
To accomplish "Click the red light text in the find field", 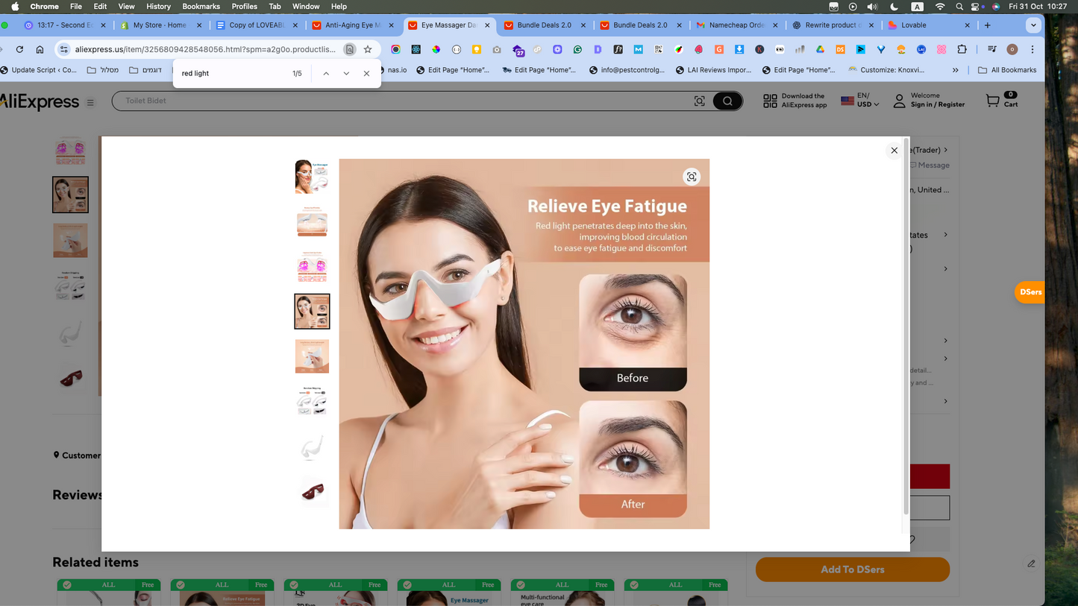I will (195, 73).
